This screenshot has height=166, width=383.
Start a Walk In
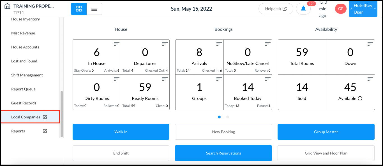click(x=121, y=132)
